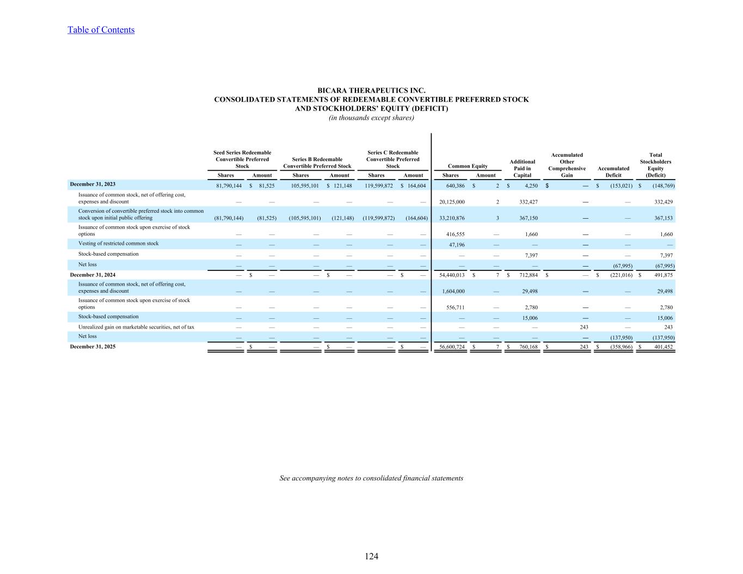Select the Accumulated Other Comprehensive Gain header

coord(567,162)
